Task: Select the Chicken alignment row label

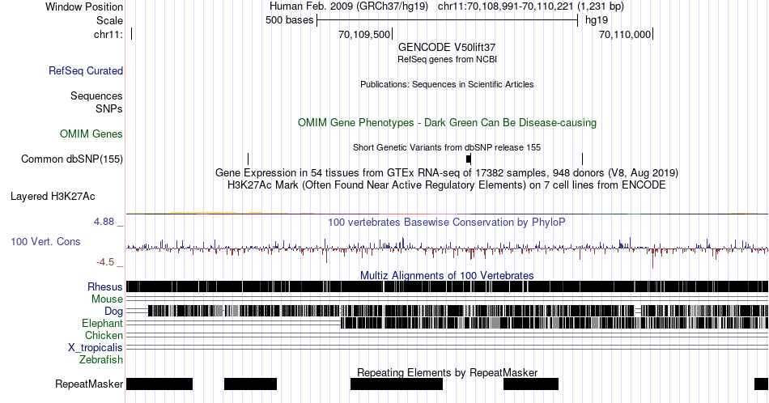Action: (104, 335)
